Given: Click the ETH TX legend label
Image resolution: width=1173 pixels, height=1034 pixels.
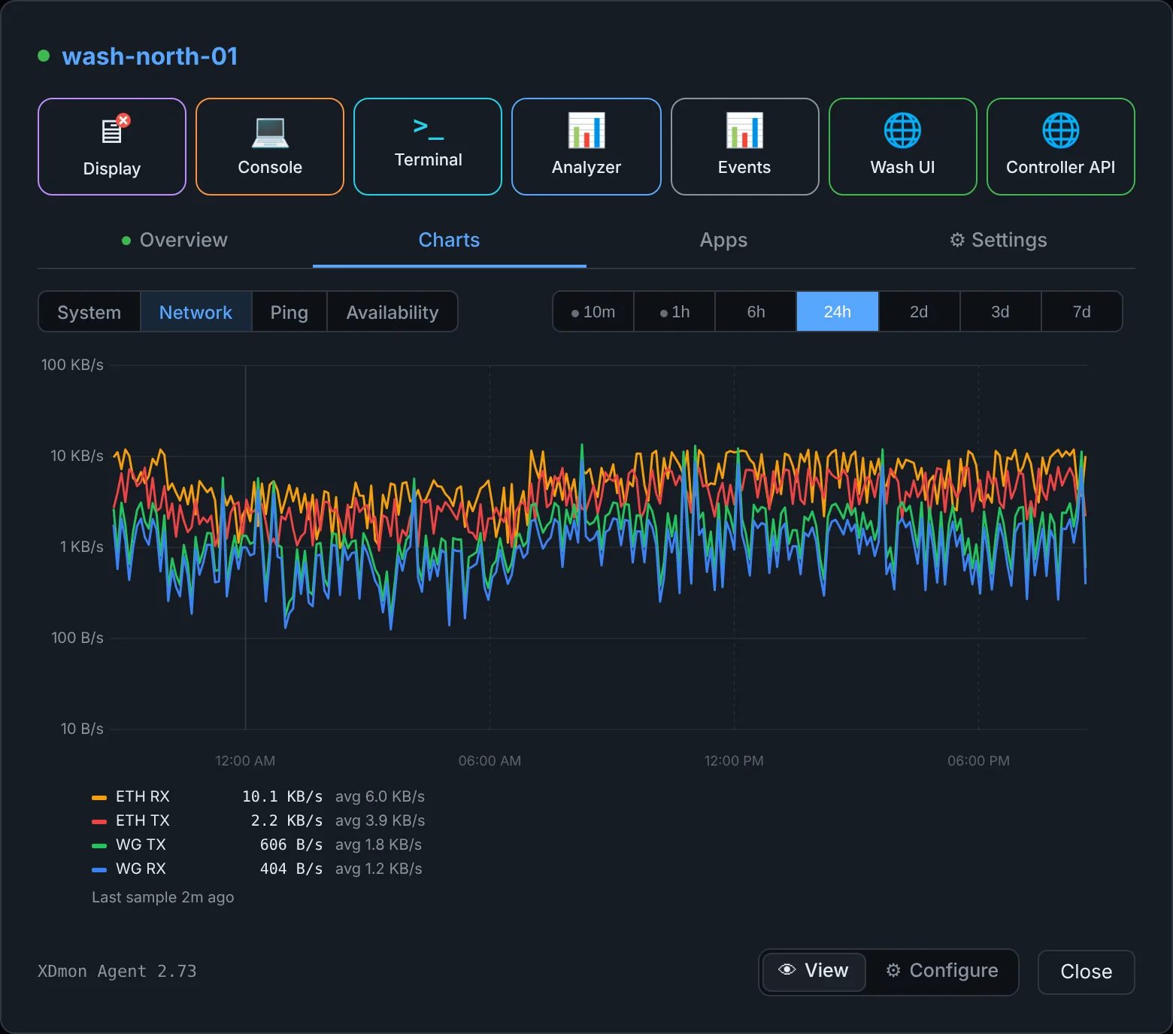Looking at the screenshot, I should point(143,820).
